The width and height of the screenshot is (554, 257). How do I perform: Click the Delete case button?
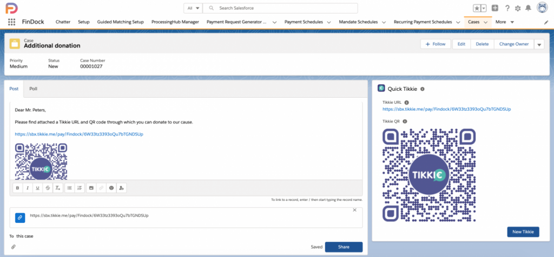(x=482, y=44)
